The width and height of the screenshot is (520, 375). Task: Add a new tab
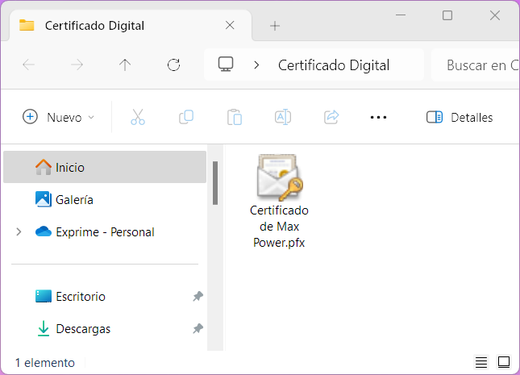click(275, 25)
